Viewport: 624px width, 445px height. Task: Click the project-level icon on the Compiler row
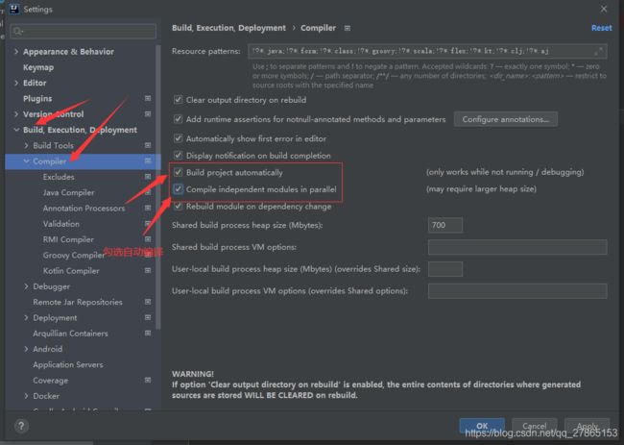tap(148, 161)
